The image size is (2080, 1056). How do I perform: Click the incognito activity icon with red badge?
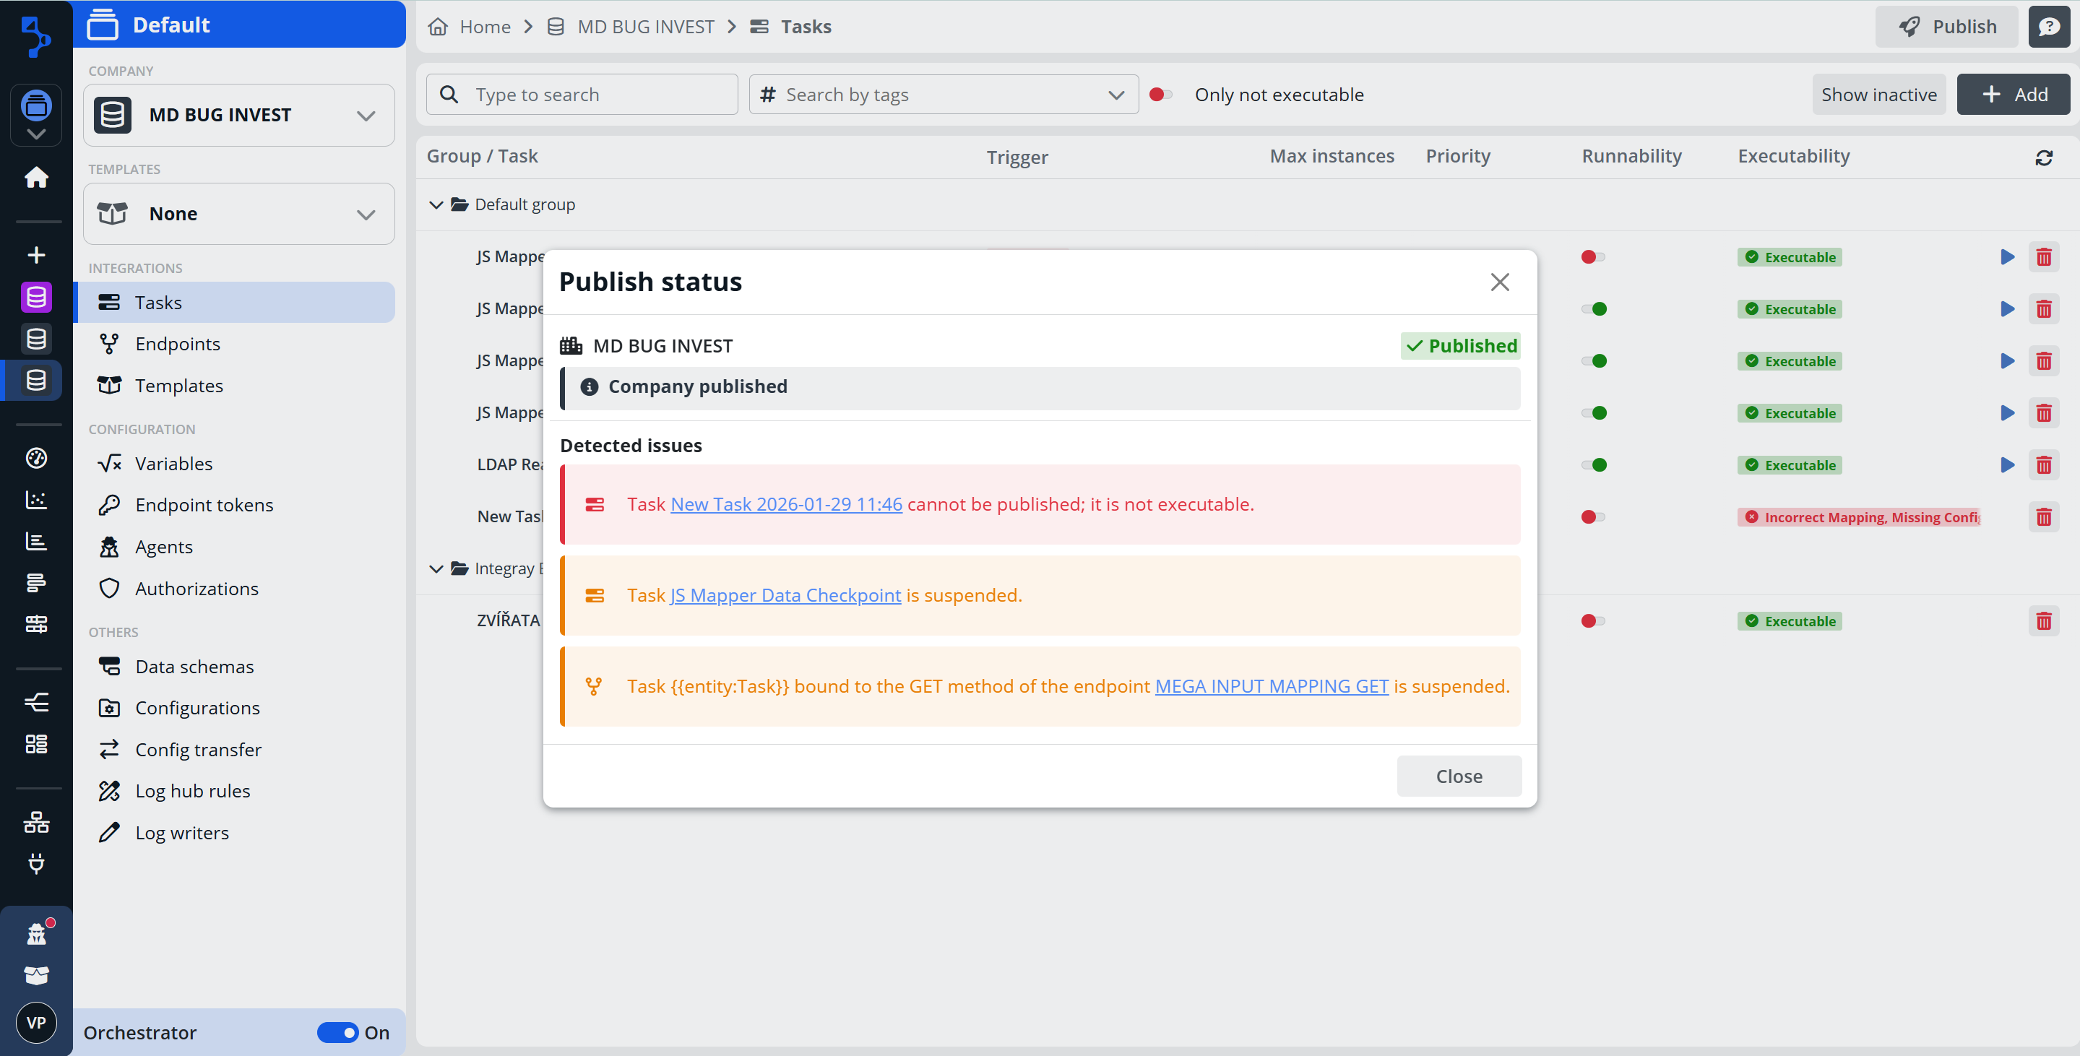[x=36, y=932]
